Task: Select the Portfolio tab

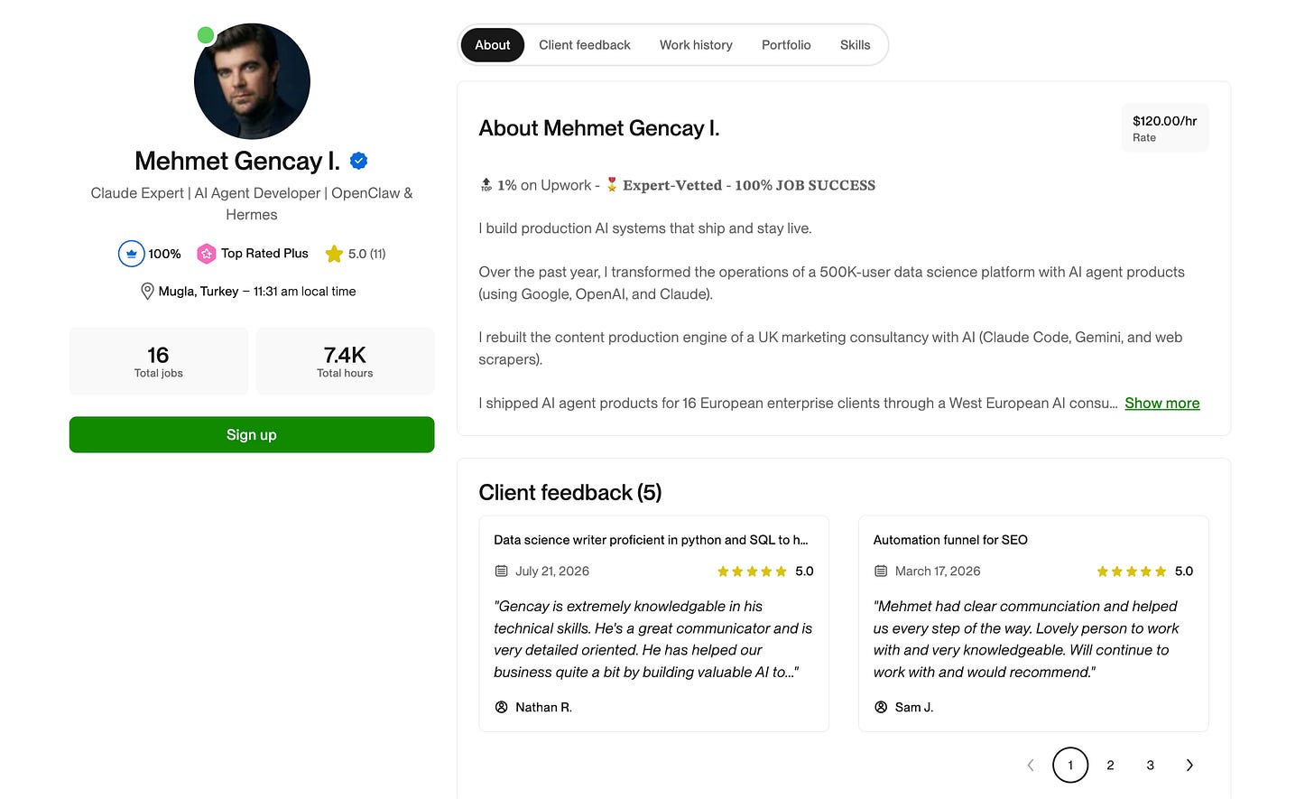Action: 786,45
